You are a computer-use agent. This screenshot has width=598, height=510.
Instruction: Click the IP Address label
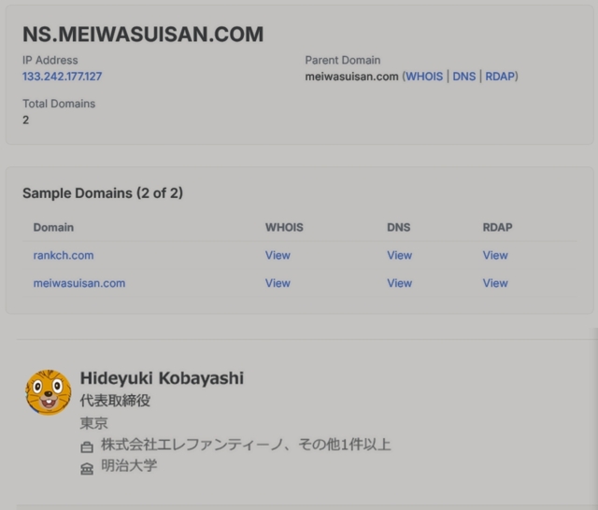click(x=50, y=60)
